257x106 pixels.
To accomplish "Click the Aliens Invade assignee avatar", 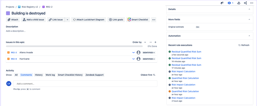I will click(139, 52).
